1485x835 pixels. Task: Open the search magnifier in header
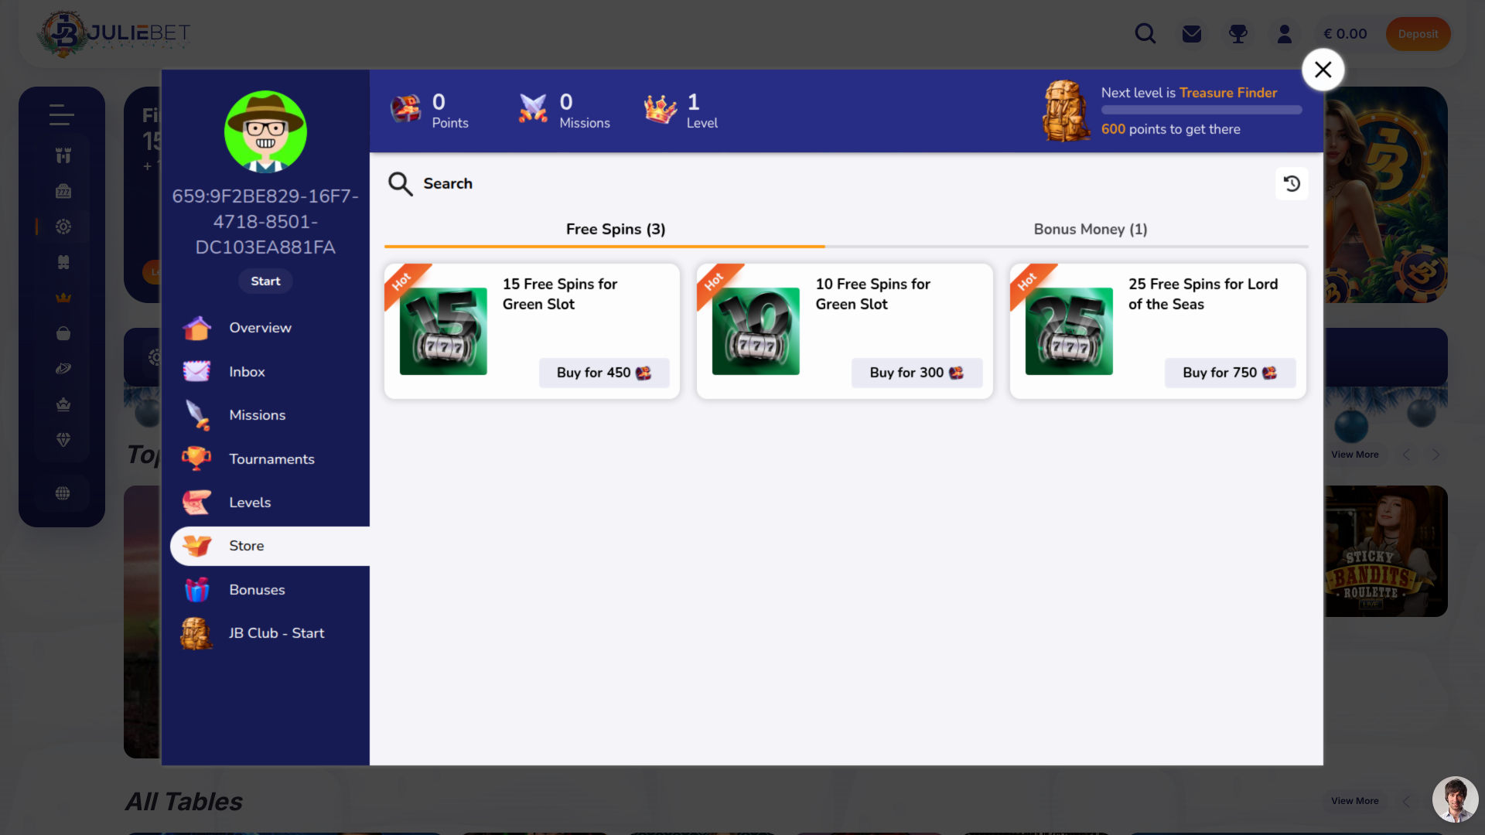(x=1145, y=34)
